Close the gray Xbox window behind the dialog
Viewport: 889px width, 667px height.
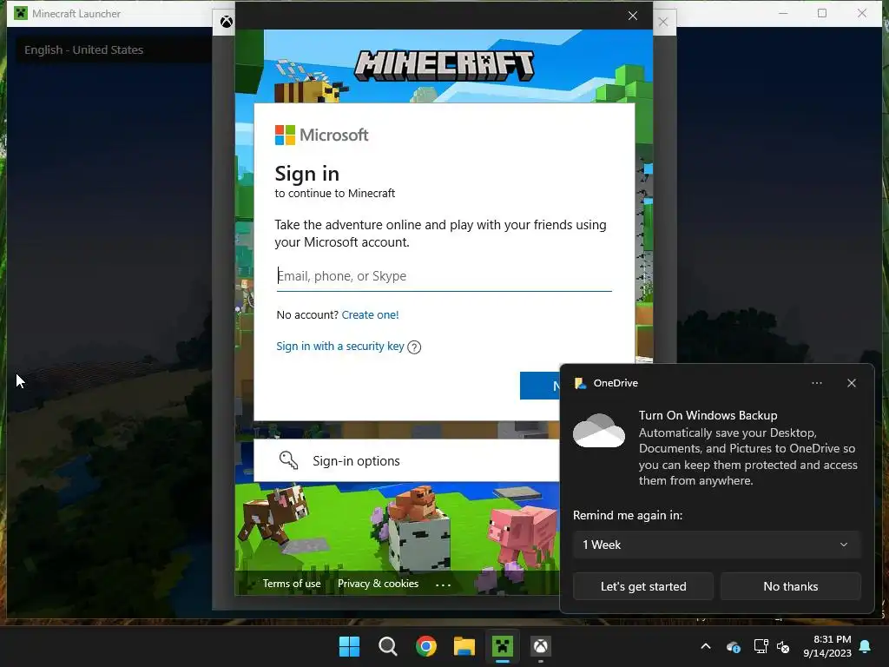click(663, 22)
